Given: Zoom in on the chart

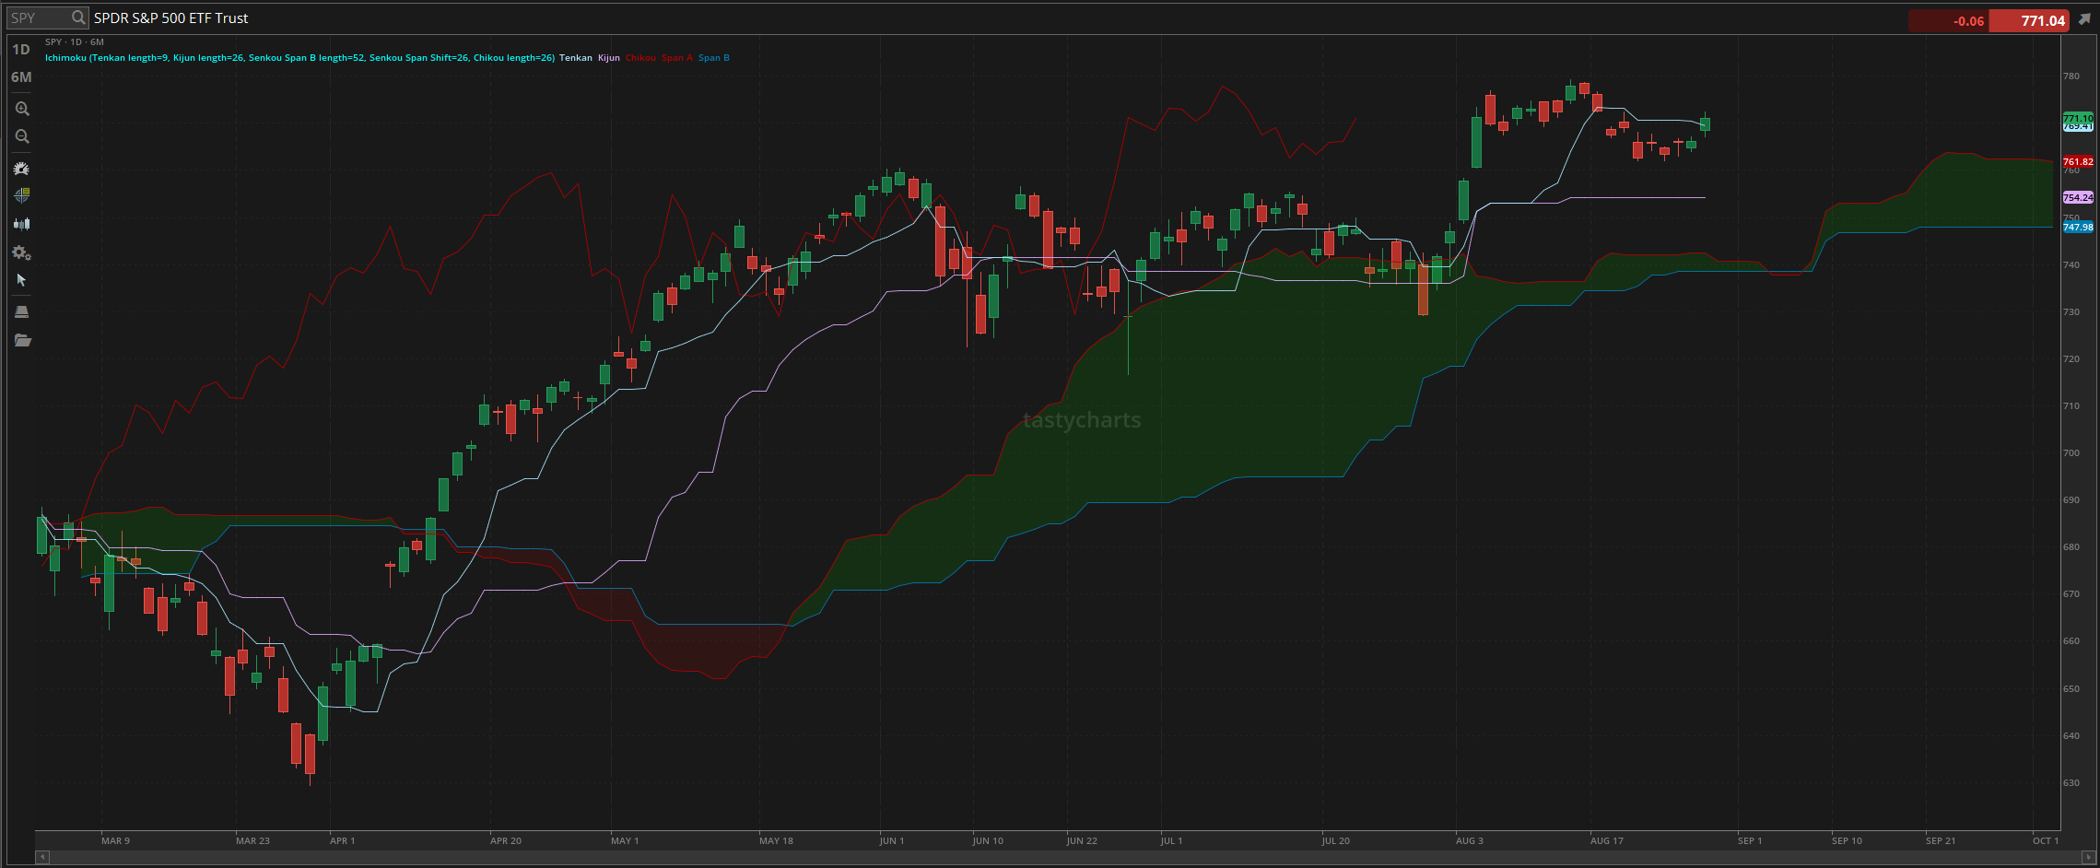Looking at the screenshot, I should [x=22, y=109].
